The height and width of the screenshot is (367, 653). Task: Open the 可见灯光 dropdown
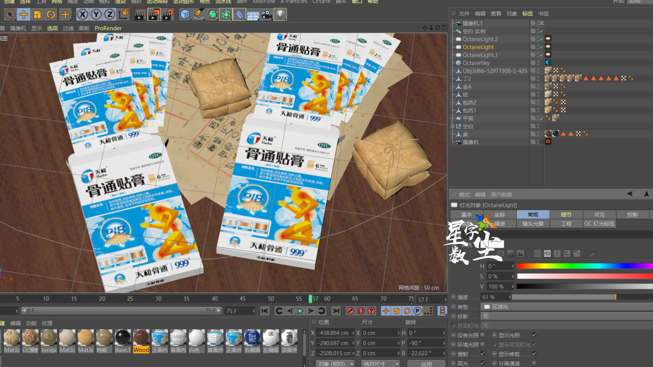567,326
